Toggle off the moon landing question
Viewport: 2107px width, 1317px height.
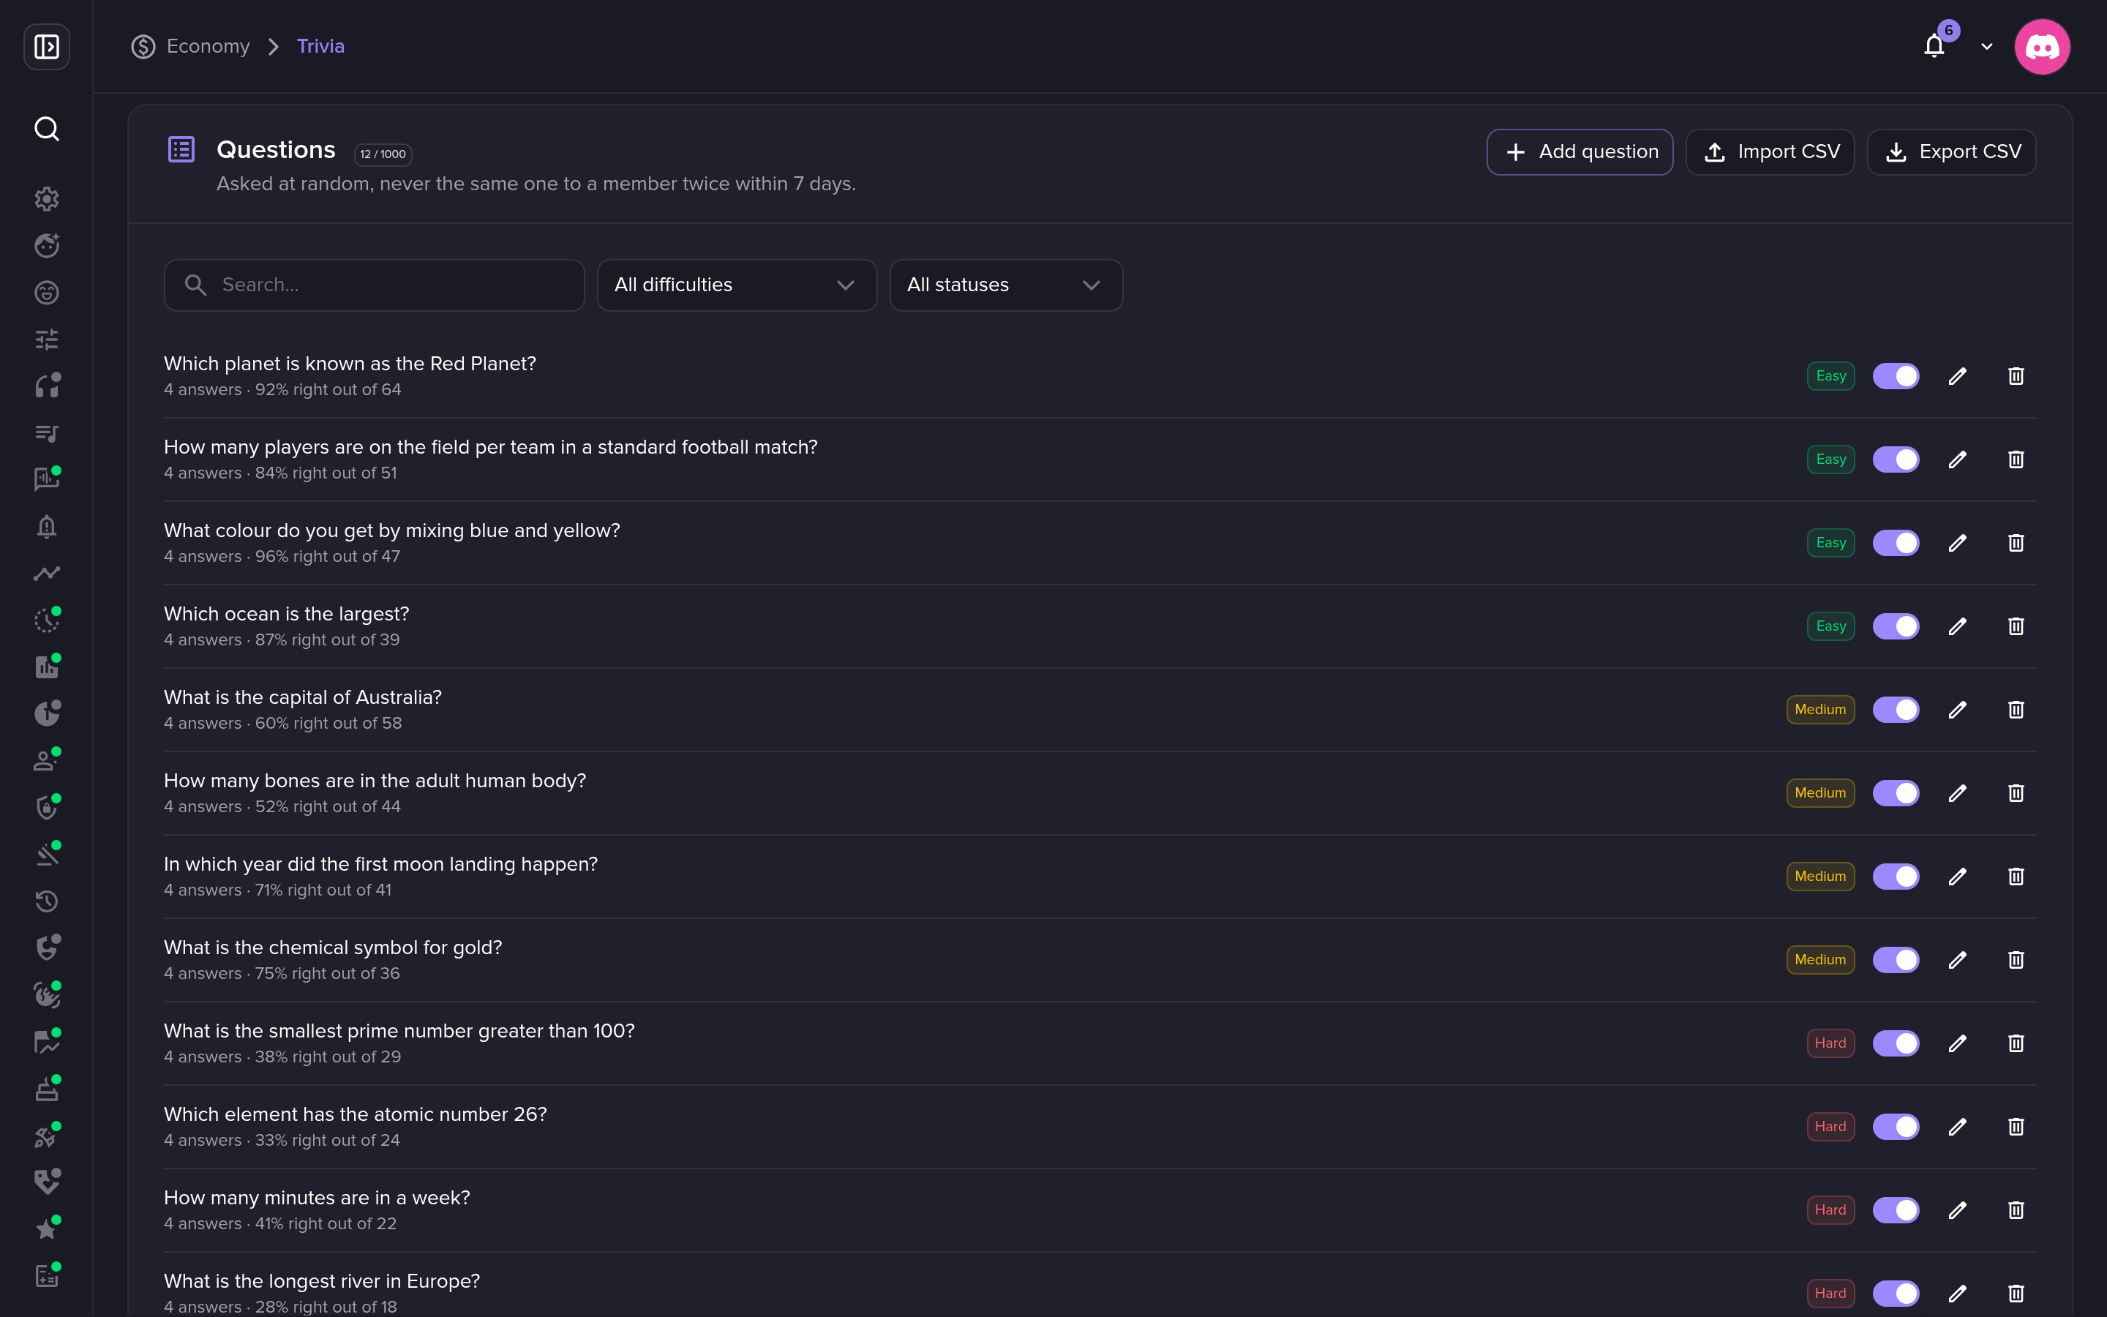pyautogui.click(x=1896, y=877)
